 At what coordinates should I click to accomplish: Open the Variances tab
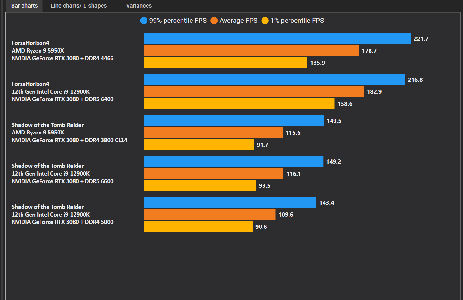pos(139,6)
